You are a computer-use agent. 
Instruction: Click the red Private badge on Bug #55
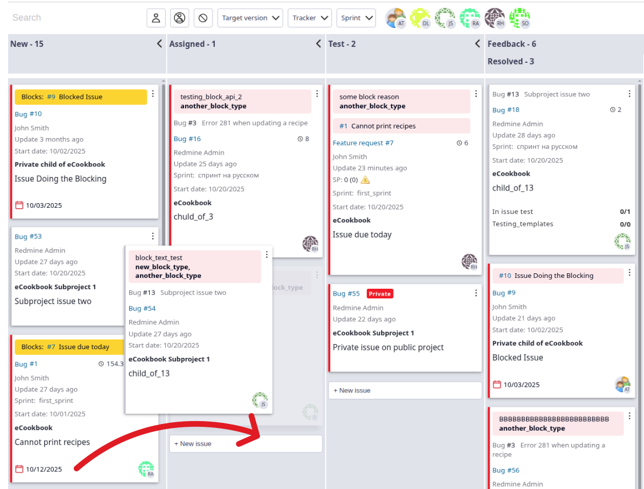380,294
